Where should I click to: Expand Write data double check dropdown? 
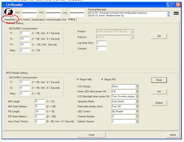125,106
